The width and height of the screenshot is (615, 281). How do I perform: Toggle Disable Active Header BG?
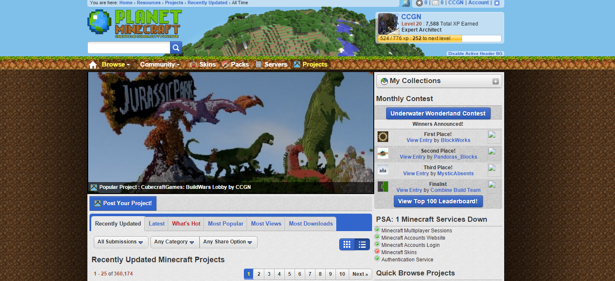click(475, 54)
